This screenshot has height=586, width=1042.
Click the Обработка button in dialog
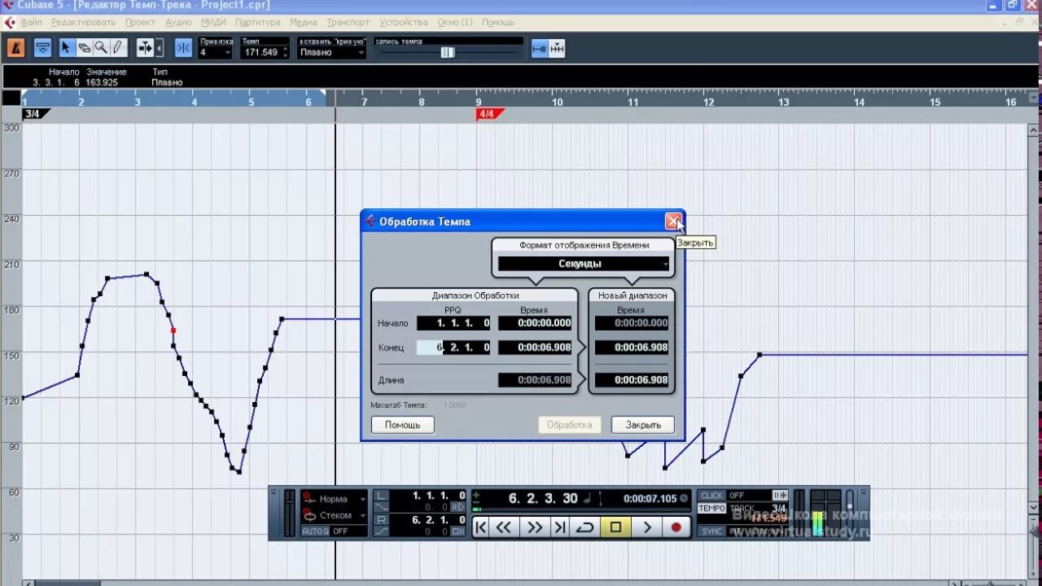(x=569, y=425)
